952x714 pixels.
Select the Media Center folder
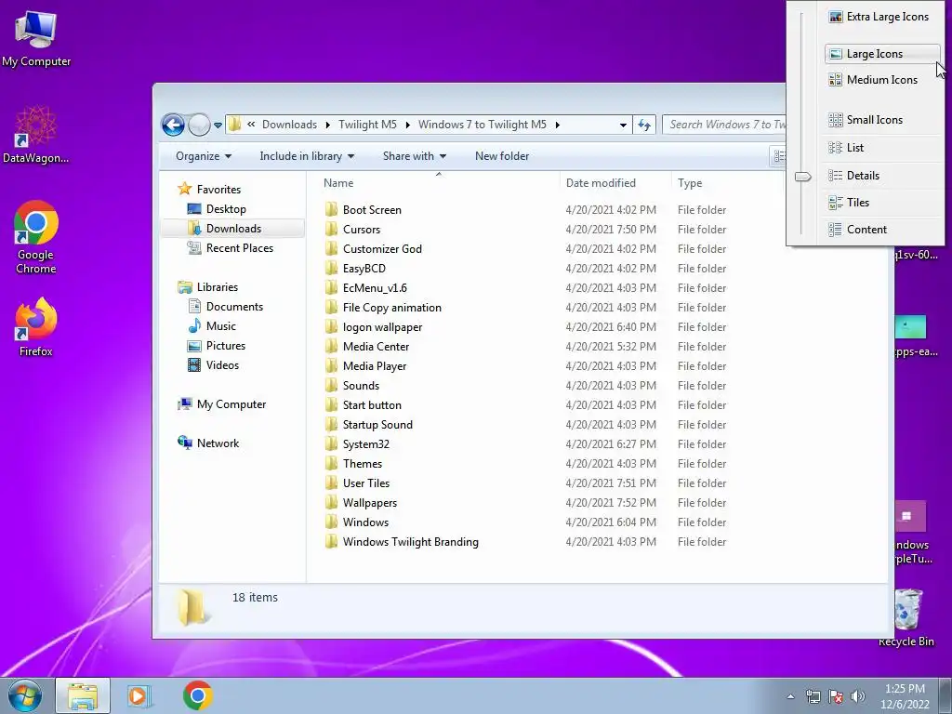click(x=376, y=347)
